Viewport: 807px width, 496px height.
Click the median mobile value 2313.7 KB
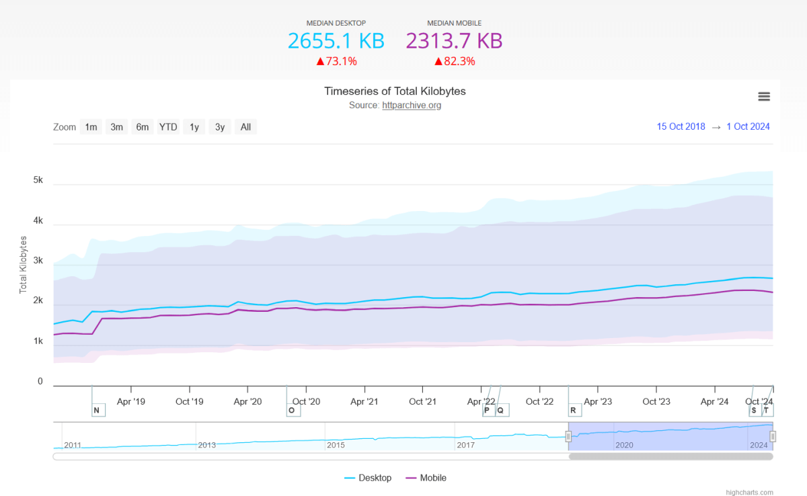point(454,41)
